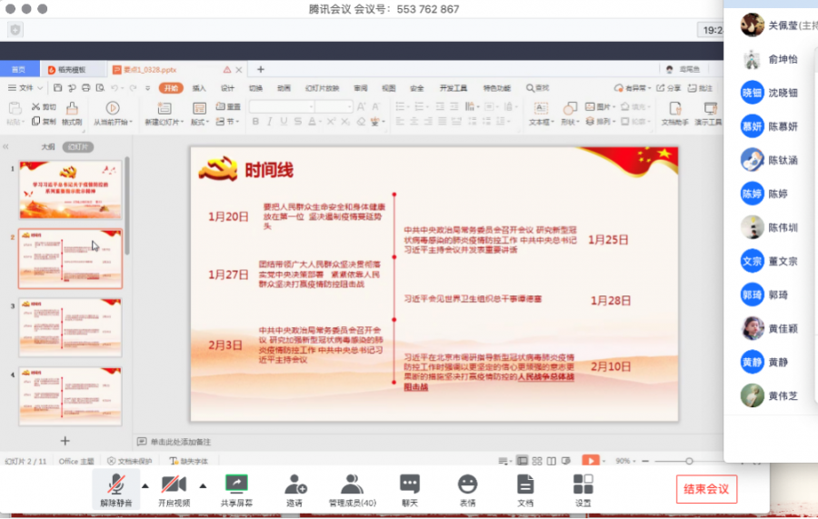Select slide 3 thumbnail in panel

(70, 326)
